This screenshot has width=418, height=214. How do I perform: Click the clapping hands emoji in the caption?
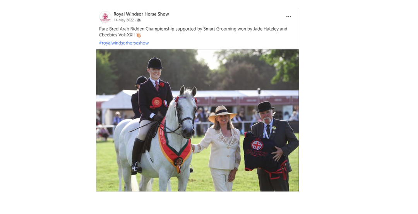(138, 35)
